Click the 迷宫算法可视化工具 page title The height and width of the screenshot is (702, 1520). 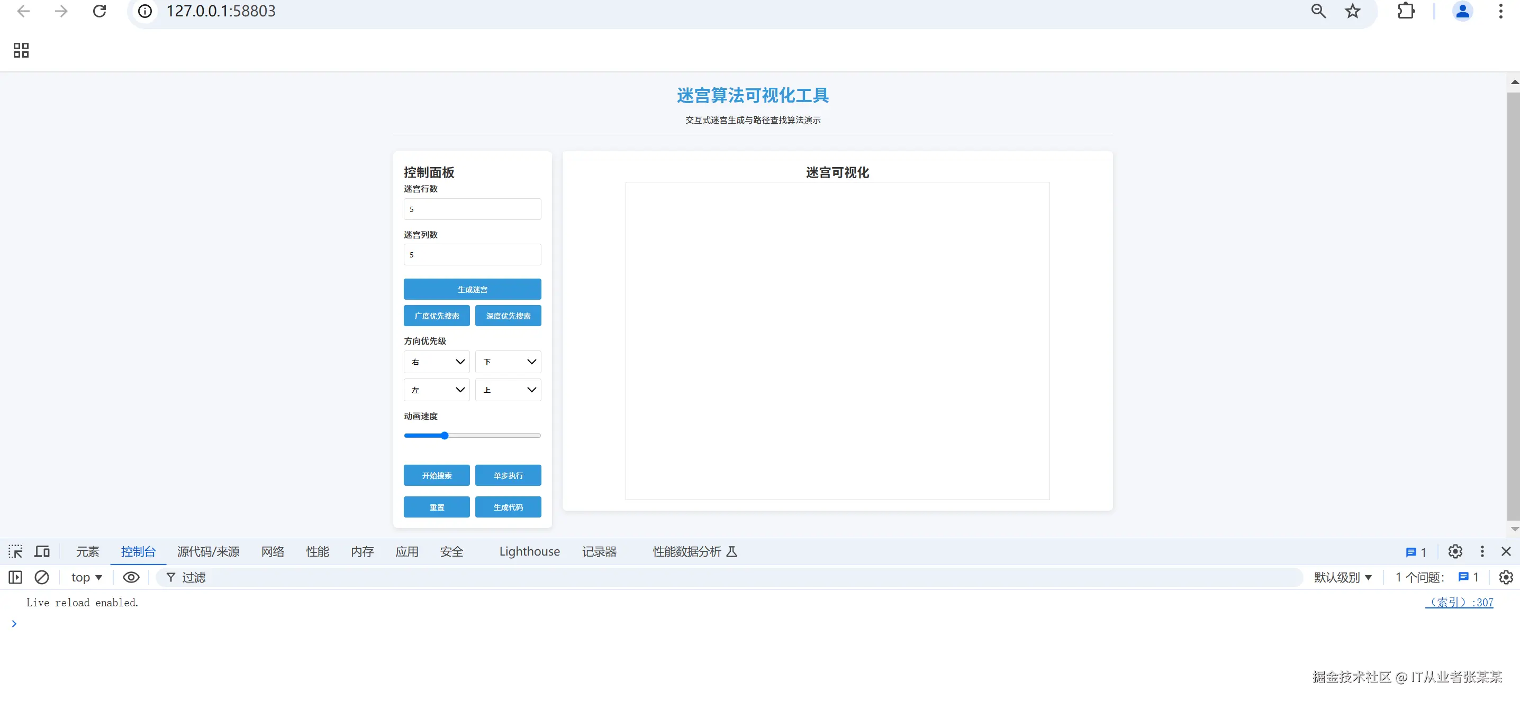click(x=753, y=95)
